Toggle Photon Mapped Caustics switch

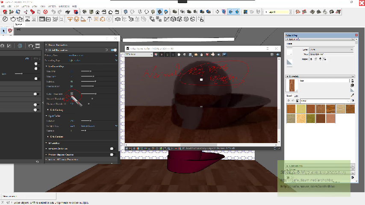pyautogui.click(x=112, y=155)
